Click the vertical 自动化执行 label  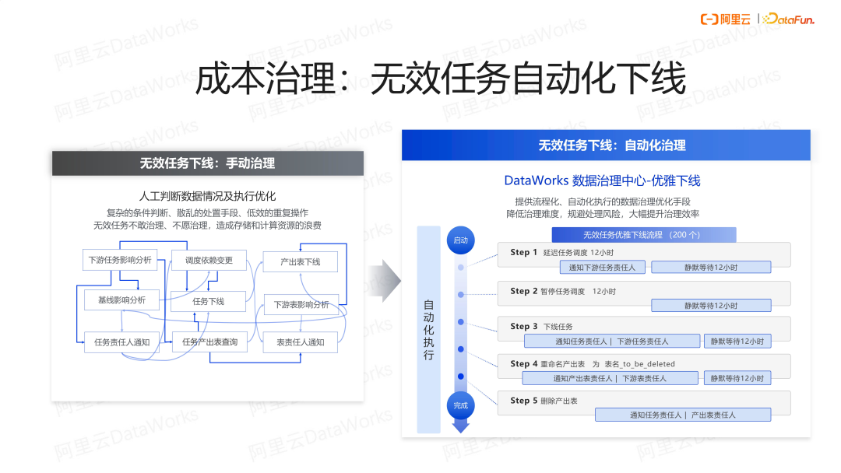pos(428,329)
